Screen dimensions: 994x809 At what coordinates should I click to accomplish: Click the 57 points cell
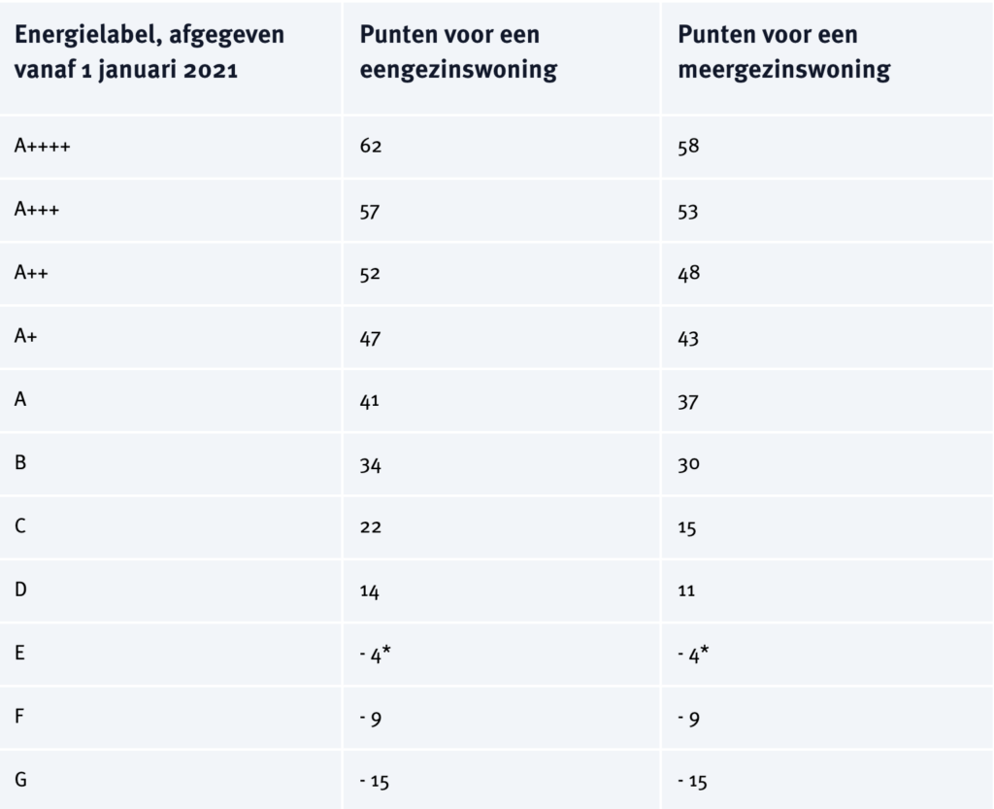pos(372,210)
